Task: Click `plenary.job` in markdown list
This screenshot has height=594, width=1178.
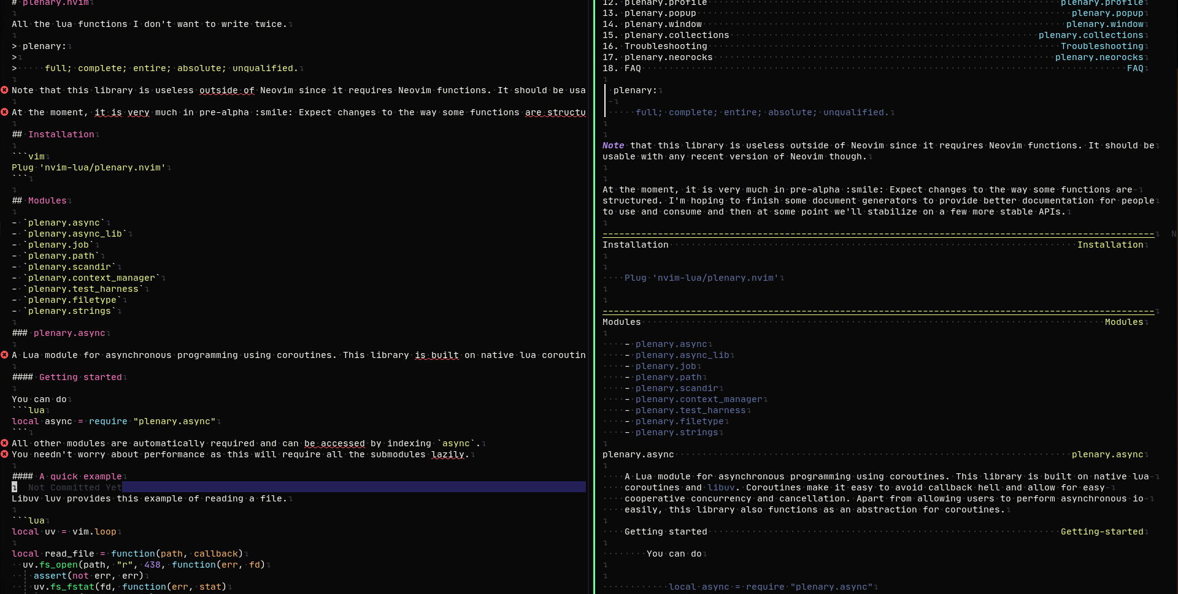Action: 58,245
